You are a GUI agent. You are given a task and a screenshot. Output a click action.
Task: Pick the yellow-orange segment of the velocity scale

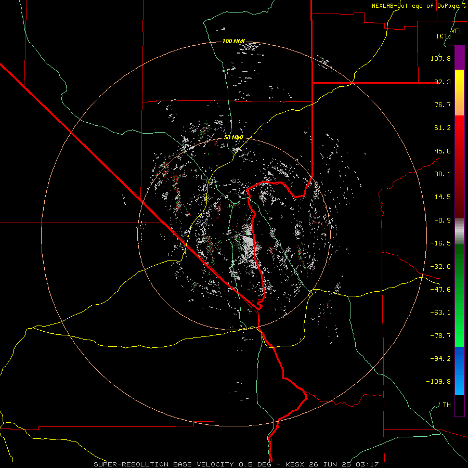coord(459,93)
